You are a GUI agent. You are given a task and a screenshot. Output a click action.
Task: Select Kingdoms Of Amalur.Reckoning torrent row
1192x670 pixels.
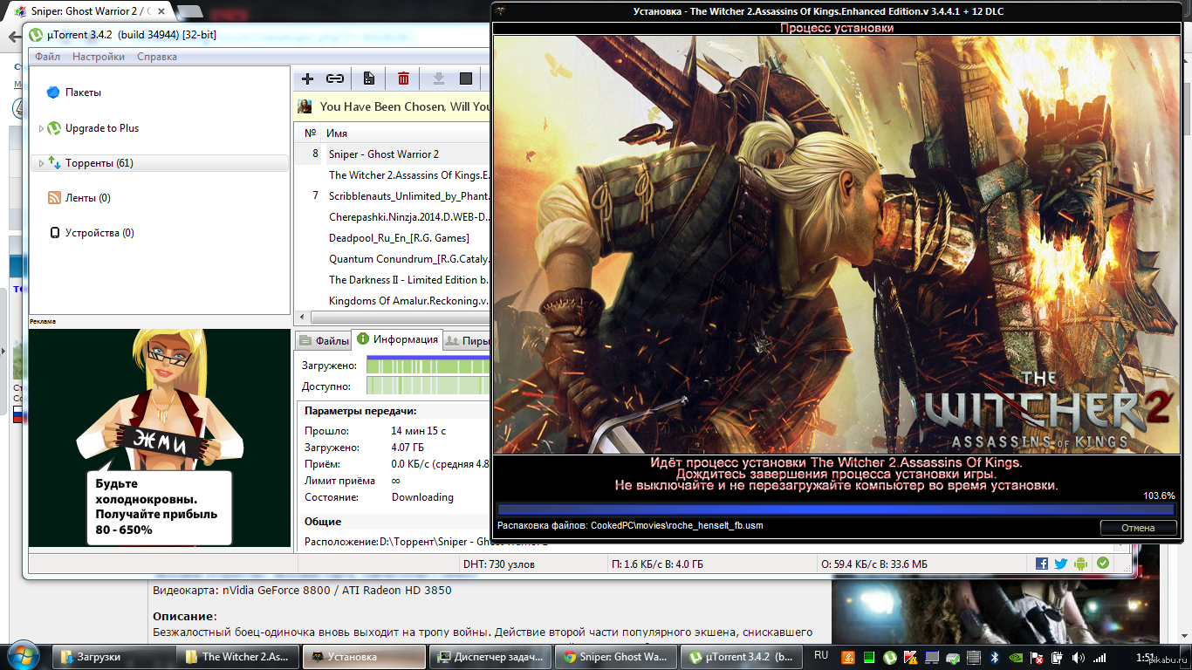pyautogui.click(x=393, y=301)
